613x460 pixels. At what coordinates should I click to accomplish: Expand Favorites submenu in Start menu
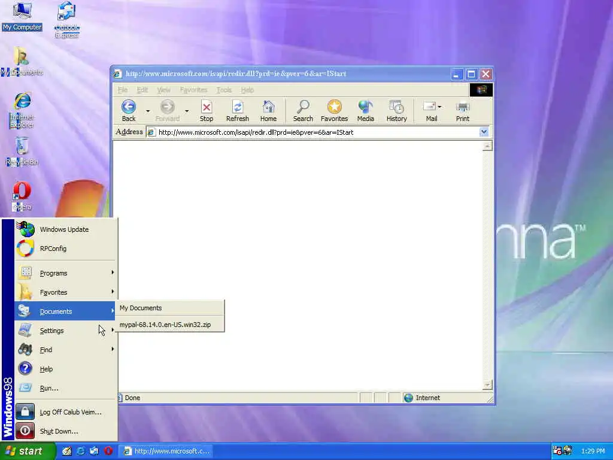coord(66,292)
